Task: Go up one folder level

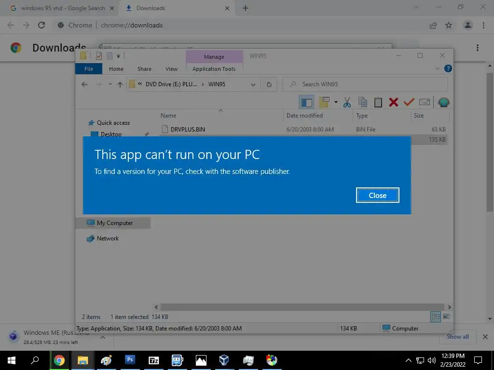Action: tap(120, 84)
